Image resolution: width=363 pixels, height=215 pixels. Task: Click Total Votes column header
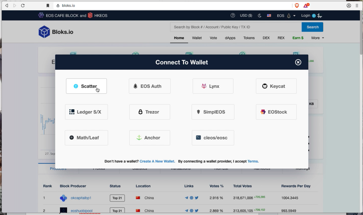click(x=242, y=186)
